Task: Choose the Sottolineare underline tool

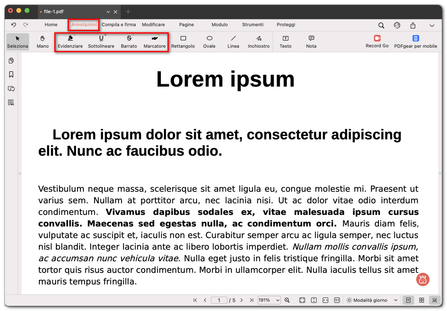Action: tap(101, 42)
